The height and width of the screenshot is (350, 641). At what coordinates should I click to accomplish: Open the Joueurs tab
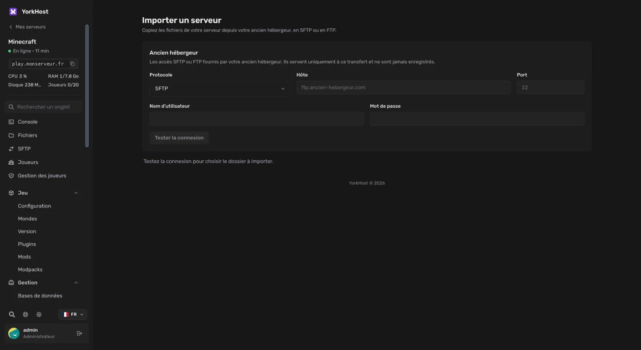(43, 162)
